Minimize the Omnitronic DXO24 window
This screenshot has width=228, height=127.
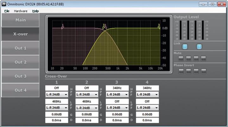point(203,4)
